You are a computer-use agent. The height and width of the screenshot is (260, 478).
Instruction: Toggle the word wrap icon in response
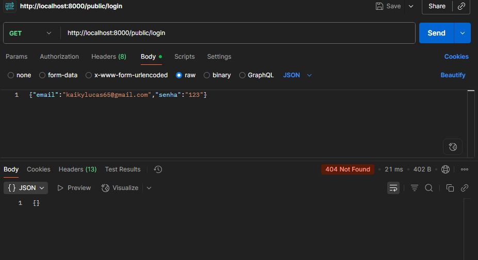point(393,188)
